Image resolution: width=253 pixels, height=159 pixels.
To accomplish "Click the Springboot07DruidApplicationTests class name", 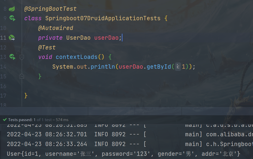I will tap(103, 18).
